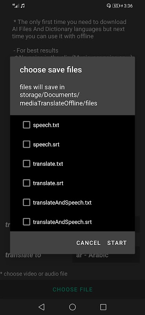Tap the translate.srt label text
The image size is (145, 315).
(48, 183)
